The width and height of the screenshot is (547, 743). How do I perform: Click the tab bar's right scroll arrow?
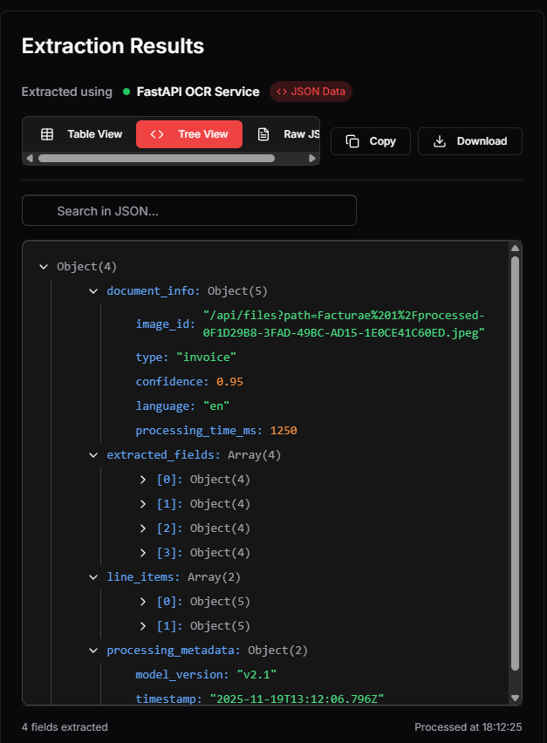coord(313,159)
